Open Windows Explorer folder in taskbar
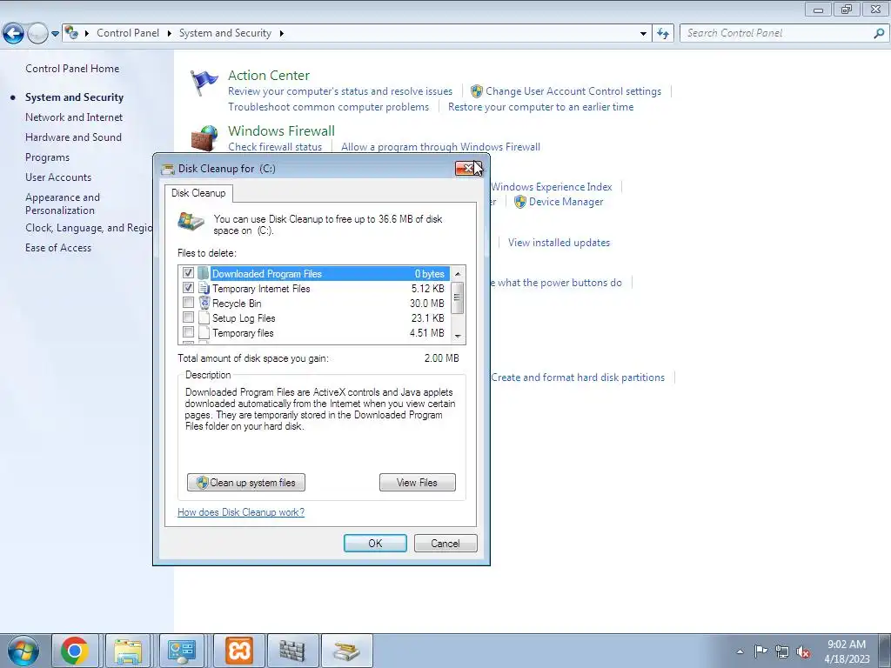Screen dimensions: 891x668 pyautogui.click(x=128, y=651)
